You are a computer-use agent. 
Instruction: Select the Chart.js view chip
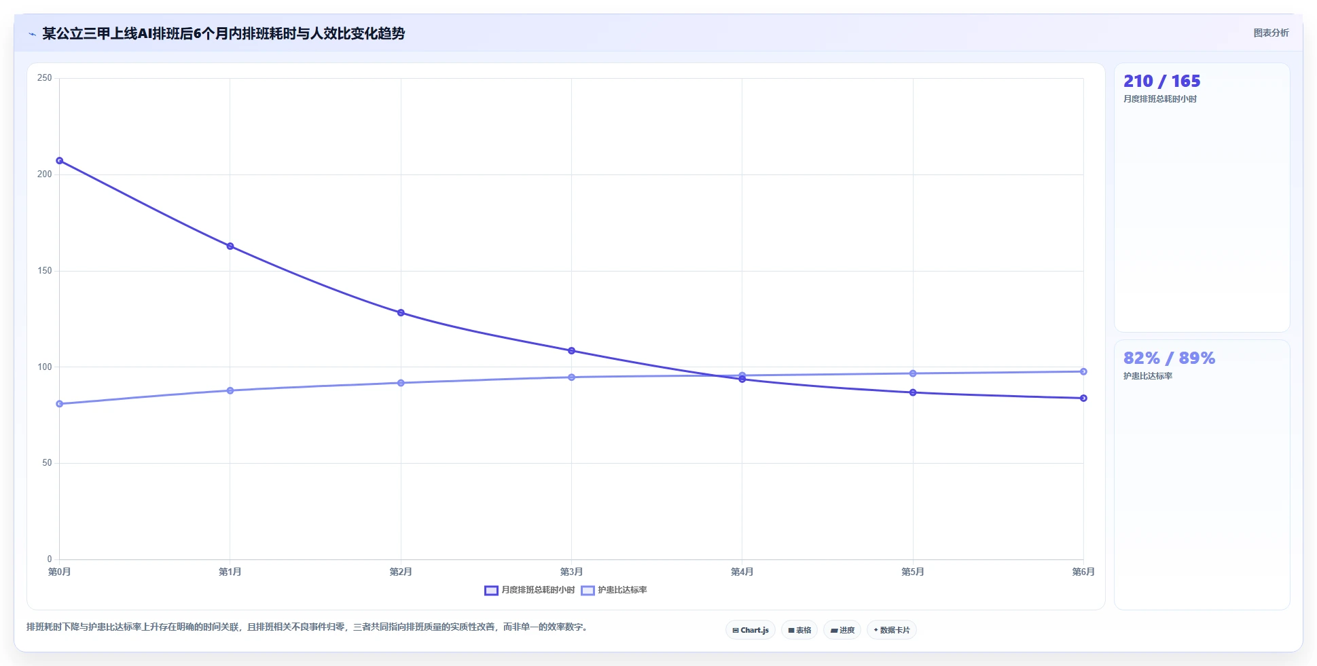(x=751, y=630)
